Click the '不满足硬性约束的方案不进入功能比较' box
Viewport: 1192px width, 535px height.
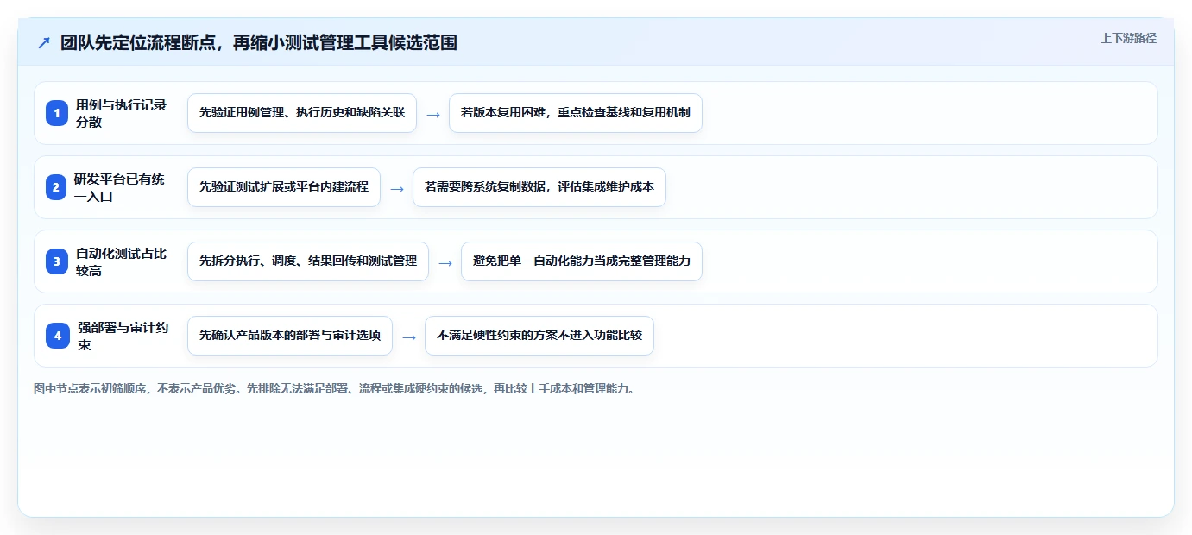coord(539,336)
